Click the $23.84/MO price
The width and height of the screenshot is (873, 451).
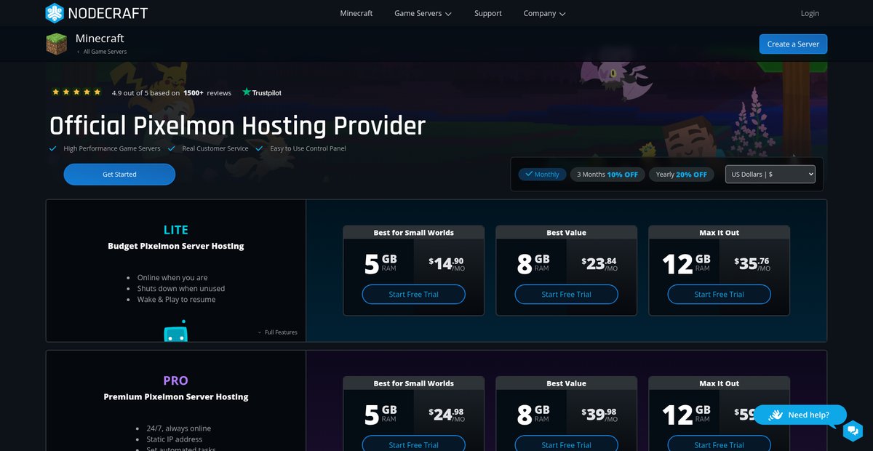[599, 264]
